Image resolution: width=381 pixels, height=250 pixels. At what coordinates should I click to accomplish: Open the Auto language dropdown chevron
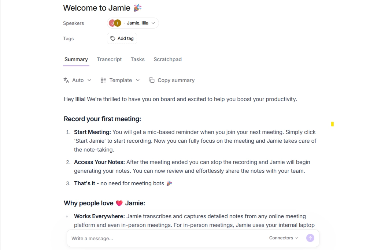pyautogui.click(x=89, y=80)
